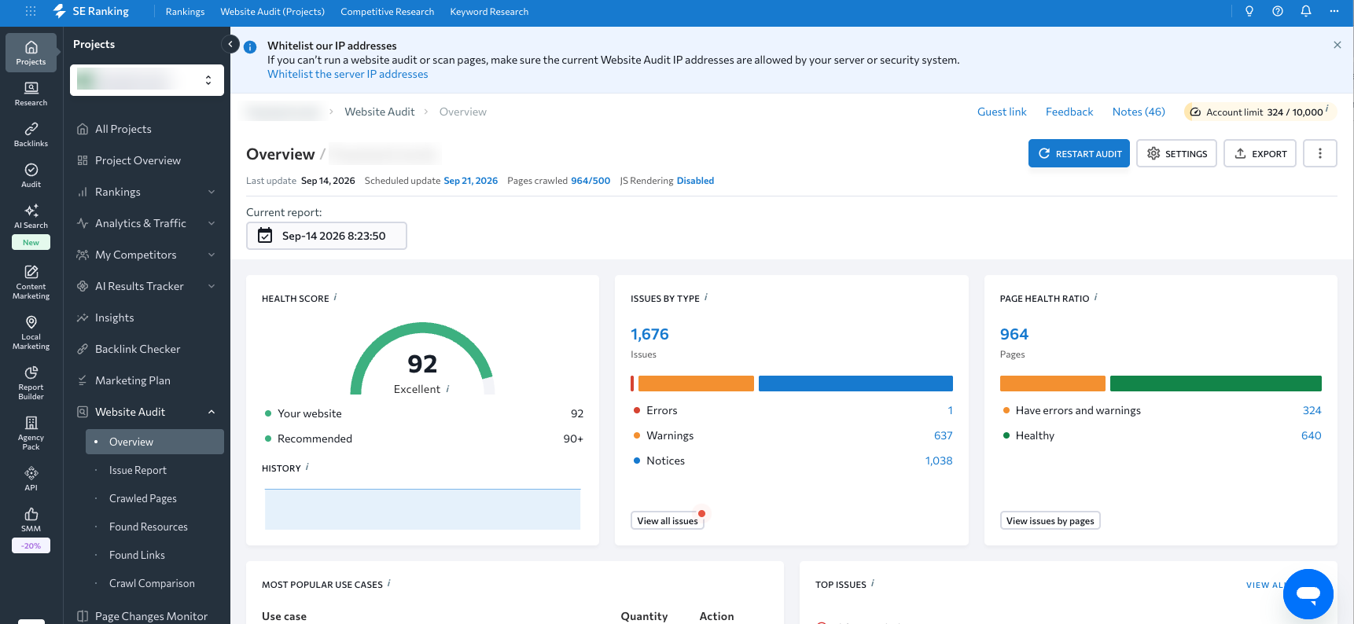Open Agency Pack in the left rail
The width and height of the screenshot is (1354, 624).
coord(31,433)
